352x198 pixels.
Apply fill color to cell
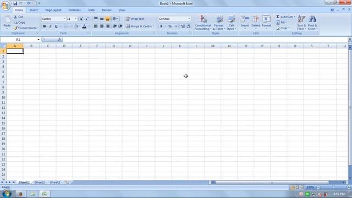coord(76,26)
